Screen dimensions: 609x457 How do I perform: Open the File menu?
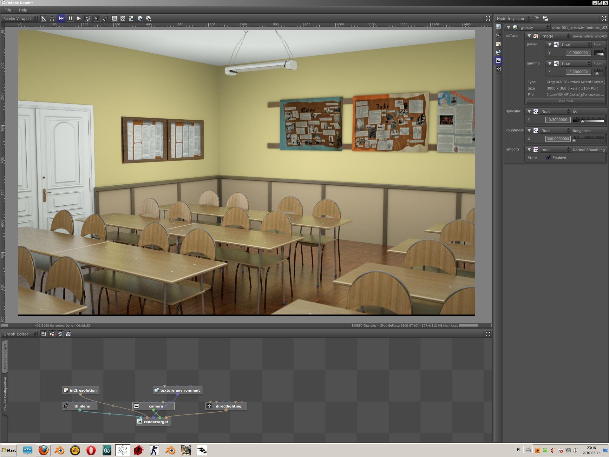point(8,10)
